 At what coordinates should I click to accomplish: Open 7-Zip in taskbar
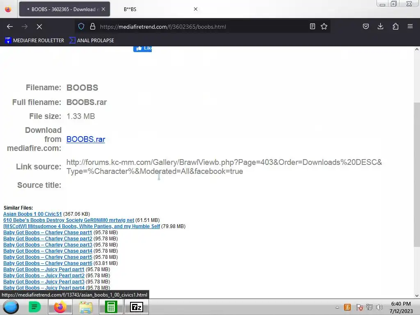click(136, 307)
